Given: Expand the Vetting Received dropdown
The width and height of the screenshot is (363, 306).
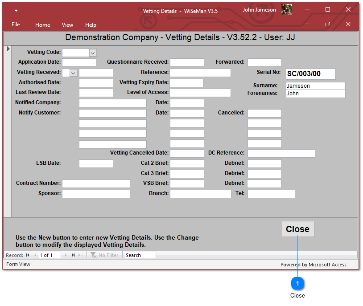Looking at the screenshot, I should point(73,73).
